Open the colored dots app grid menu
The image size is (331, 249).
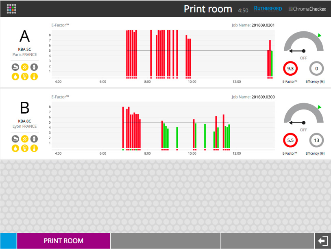tap(11, 9)
